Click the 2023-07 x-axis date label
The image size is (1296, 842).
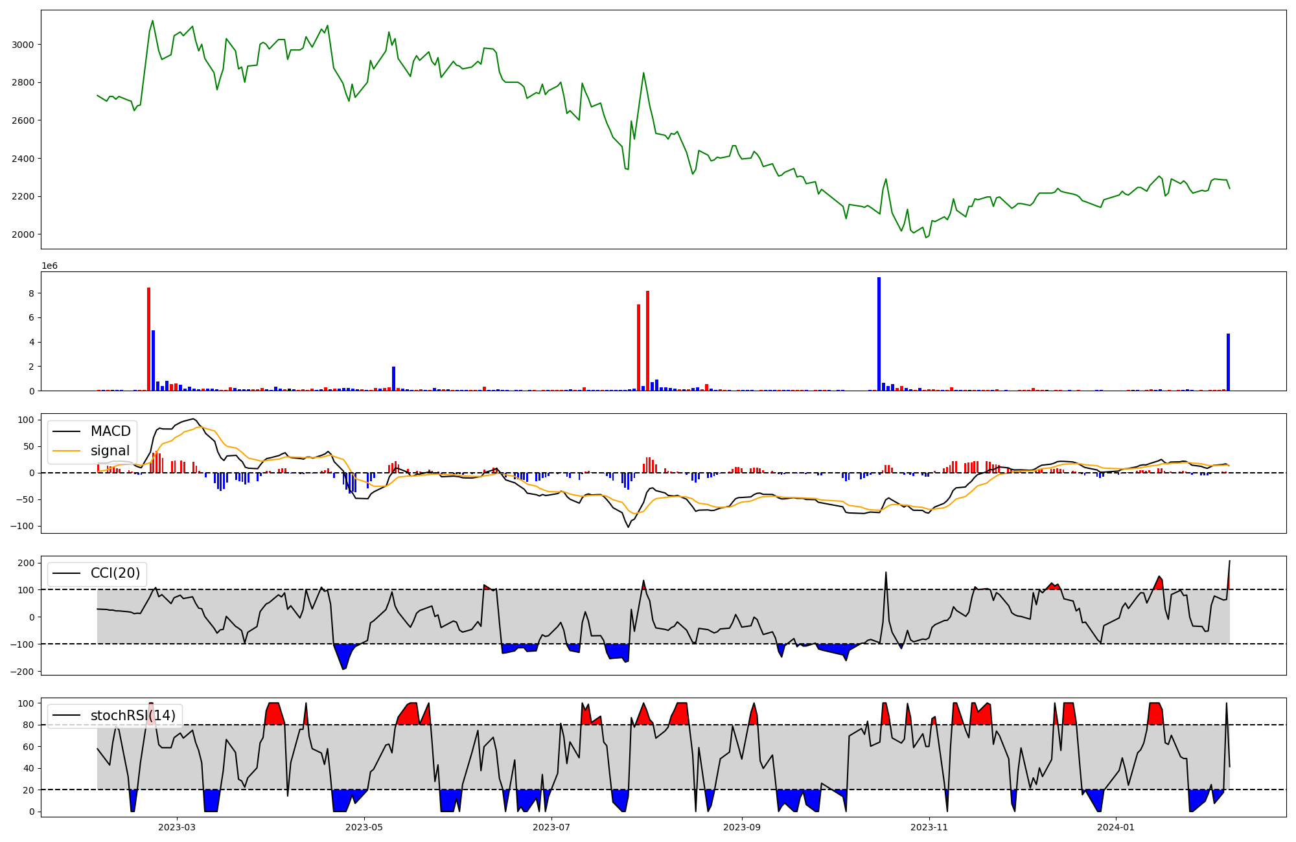pos(551,827)
